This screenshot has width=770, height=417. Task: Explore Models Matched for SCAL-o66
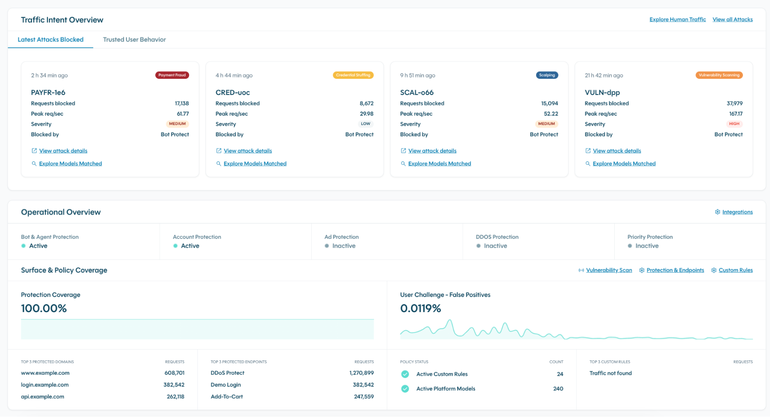440,163
